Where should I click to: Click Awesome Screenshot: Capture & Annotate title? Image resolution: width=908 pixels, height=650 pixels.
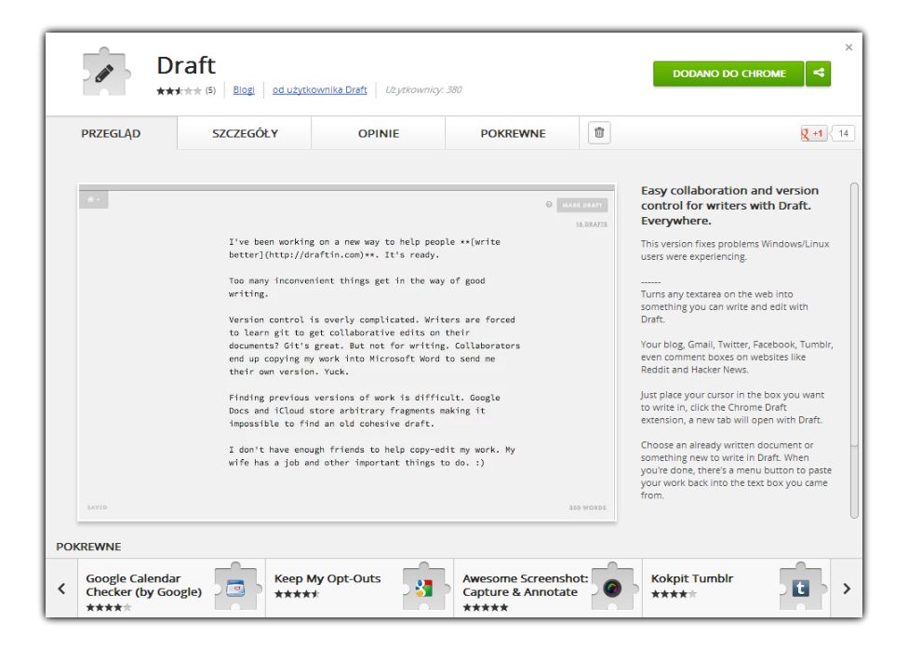click(525, 585)
